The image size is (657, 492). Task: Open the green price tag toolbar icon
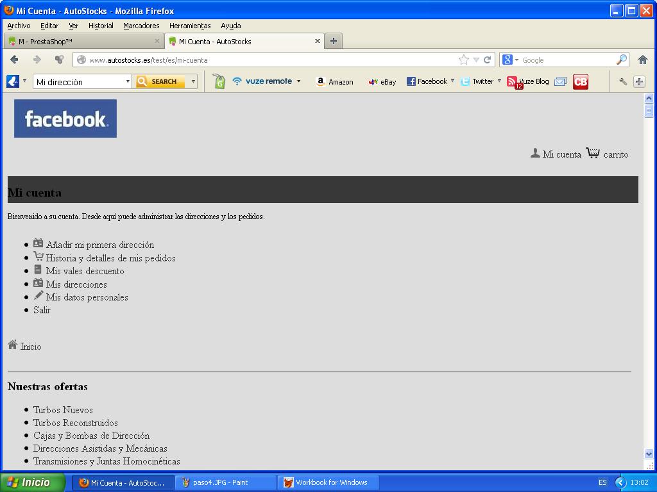tap(219, 81)
